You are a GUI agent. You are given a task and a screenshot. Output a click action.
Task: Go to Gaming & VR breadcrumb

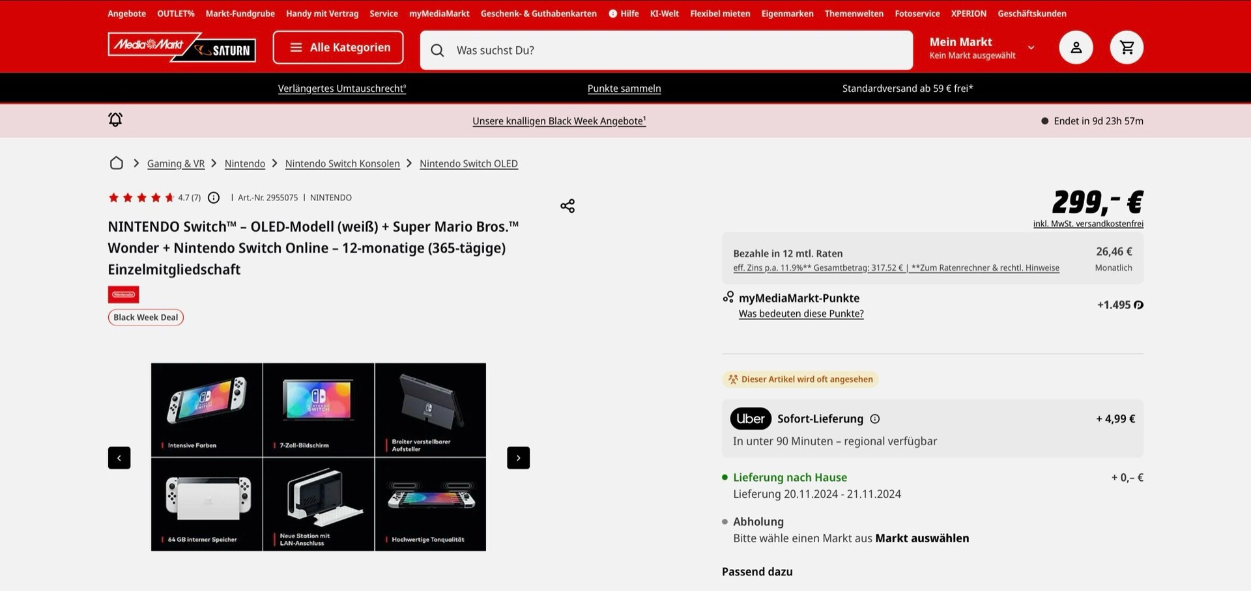[x=176, y=163]
